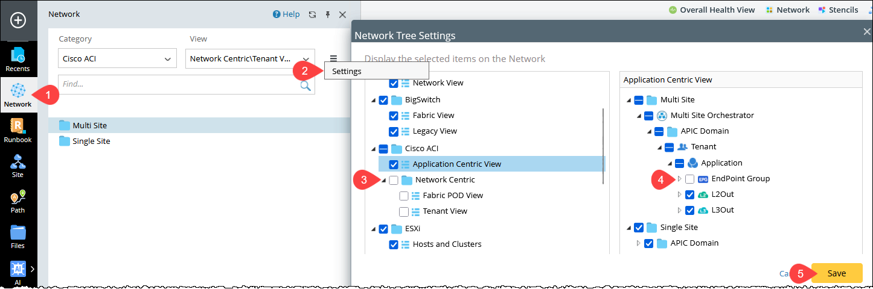Close the Network Tree Settings dialog
873x289 pixels.
coord(867,31)
